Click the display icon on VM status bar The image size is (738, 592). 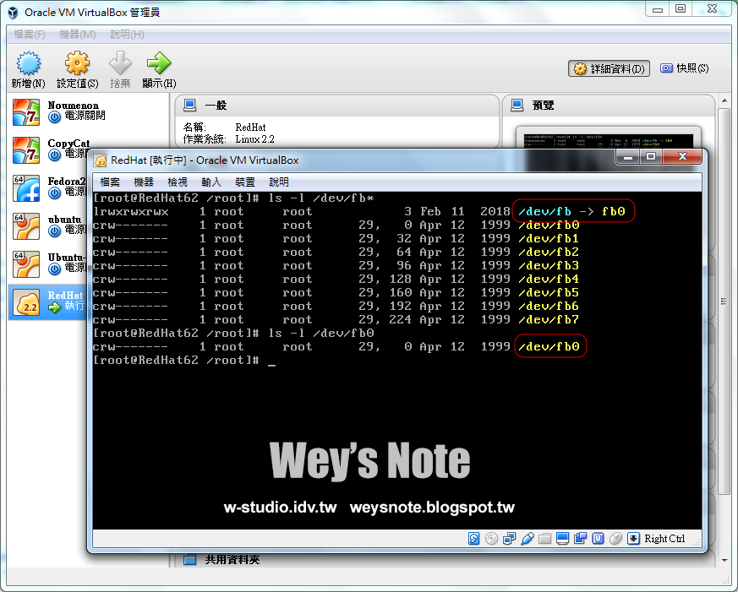(x=563, y=538)
